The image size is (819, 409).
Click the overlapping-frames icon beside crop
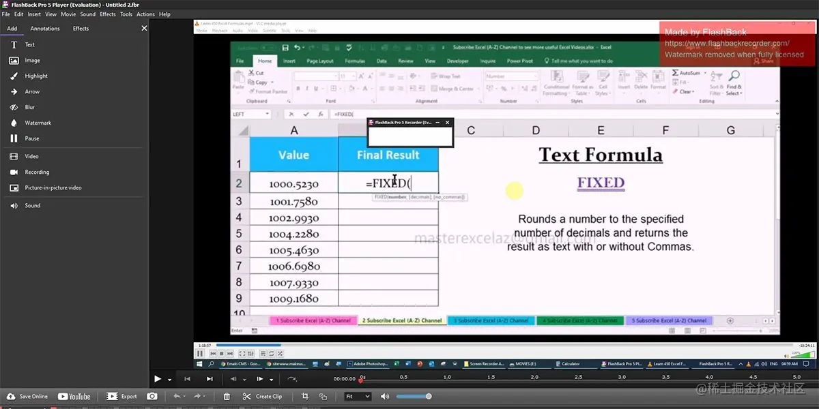coord(323,396)
